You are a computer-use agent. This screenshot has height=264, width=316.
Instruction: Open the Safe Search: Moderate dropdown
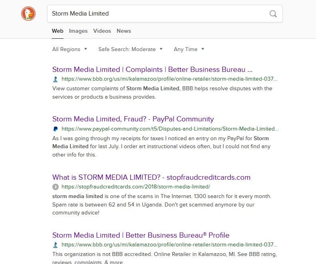(x=130, y=50)
